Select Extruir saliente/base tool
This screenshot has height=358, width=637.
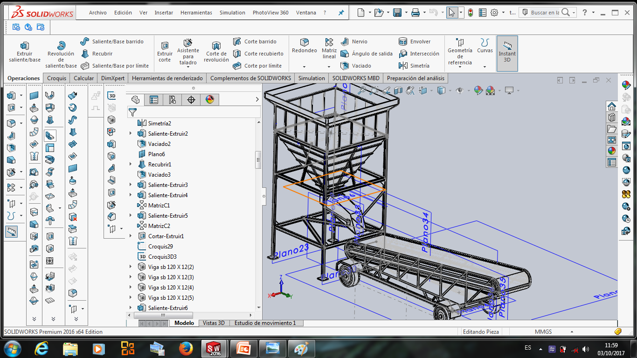click(25, 51)
